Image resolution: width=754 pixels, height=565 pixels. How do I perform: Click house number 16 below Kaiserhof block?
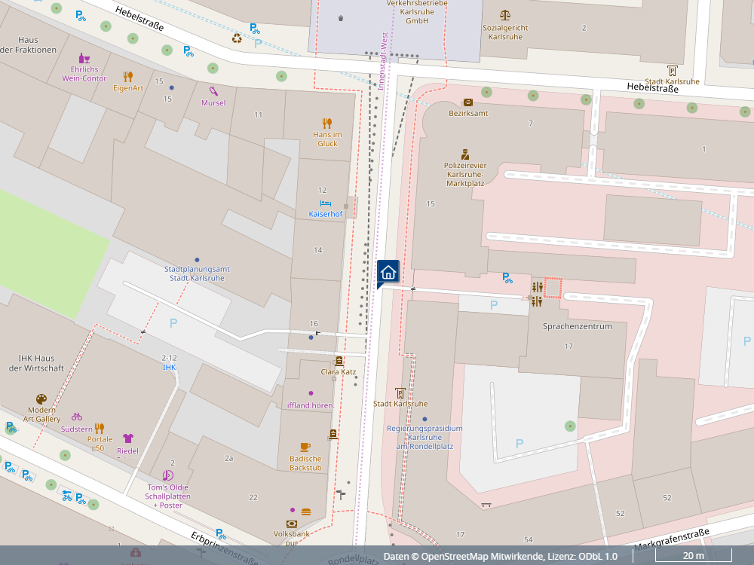pos(314,323)
